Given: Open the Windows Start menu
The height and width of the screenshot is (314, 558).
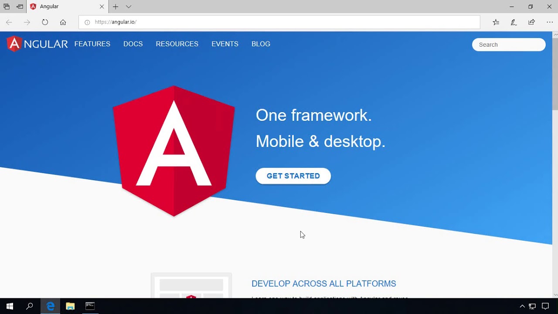Looking at the screenshot, I should (x=10, y=306).
